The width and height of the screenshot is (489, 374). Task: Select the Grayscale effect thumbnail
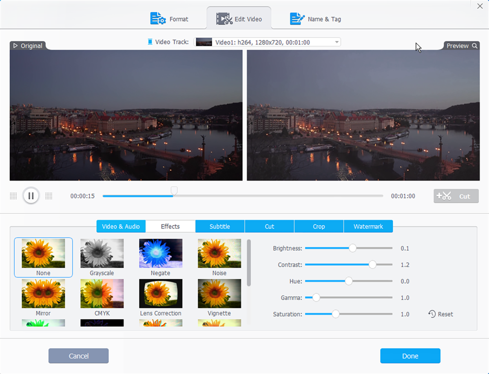(x=102, y=254)
